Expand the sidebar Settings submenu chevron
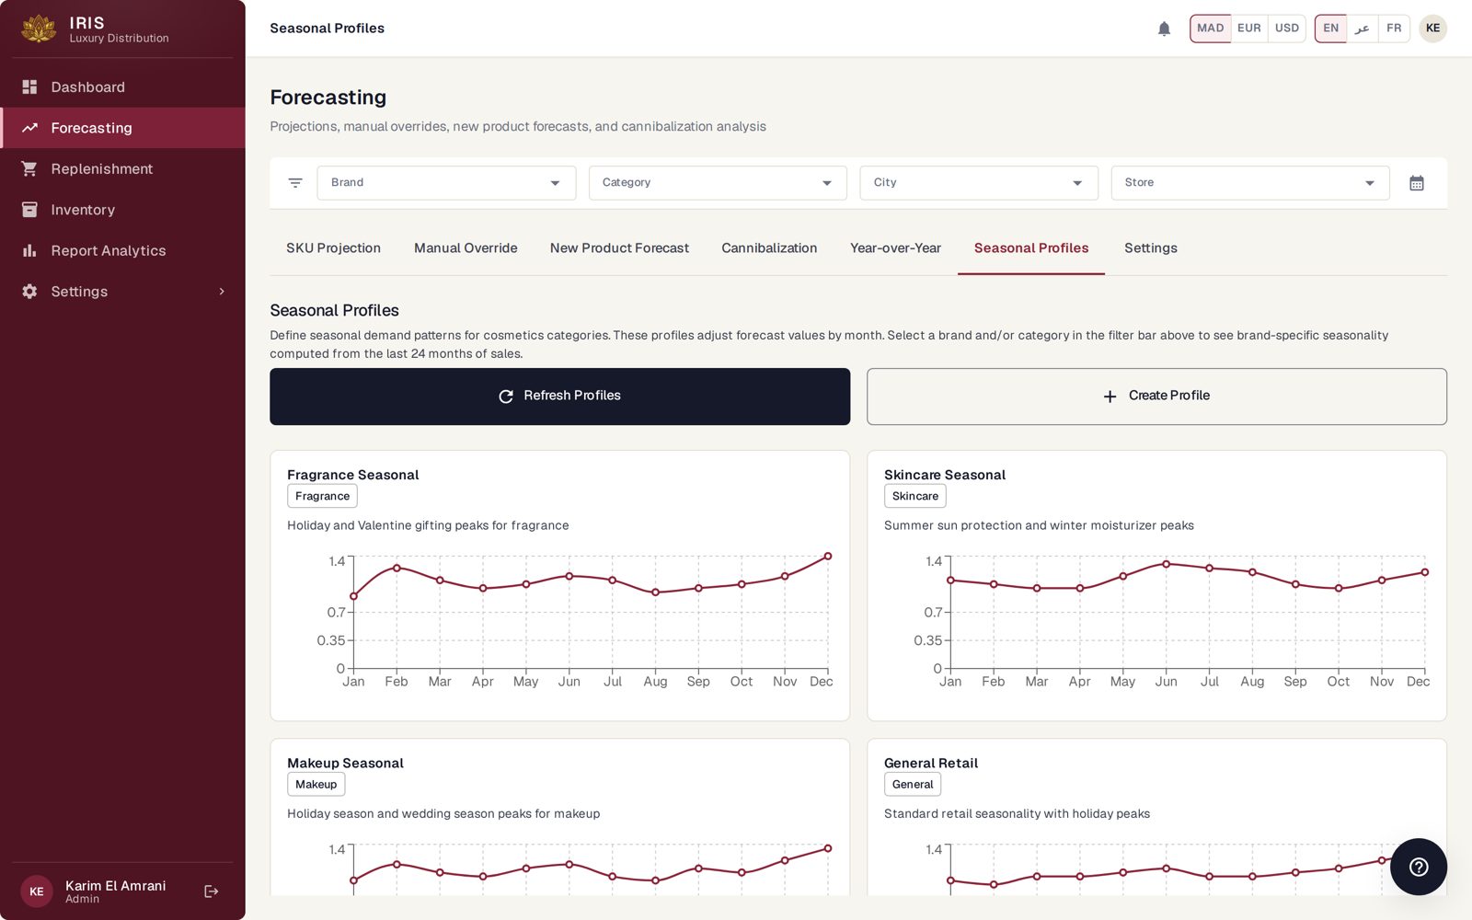Viewport: 1472px width, 920px height. coord(222,292)
